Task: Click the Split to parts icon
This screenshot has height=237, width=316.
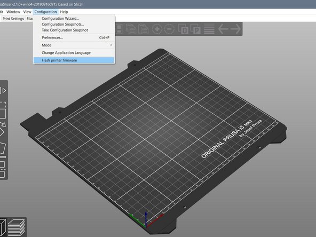Action: tap(195, 29)
